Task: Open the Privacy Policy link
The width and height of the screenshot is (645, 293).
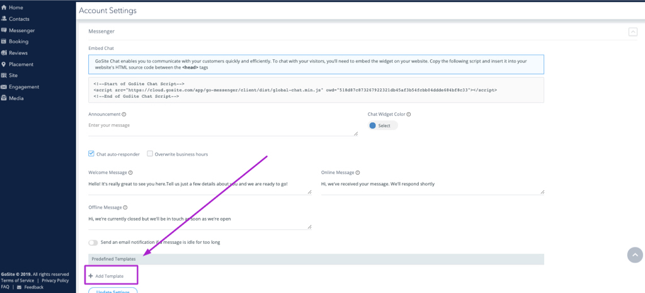Action: (55, 280)
